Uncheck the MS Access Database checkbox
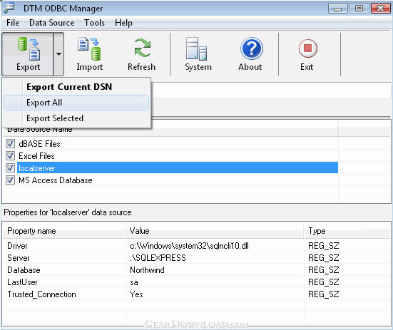Viewport: 393px width, 330px height. pyautogui.click(x=10, y=180)
